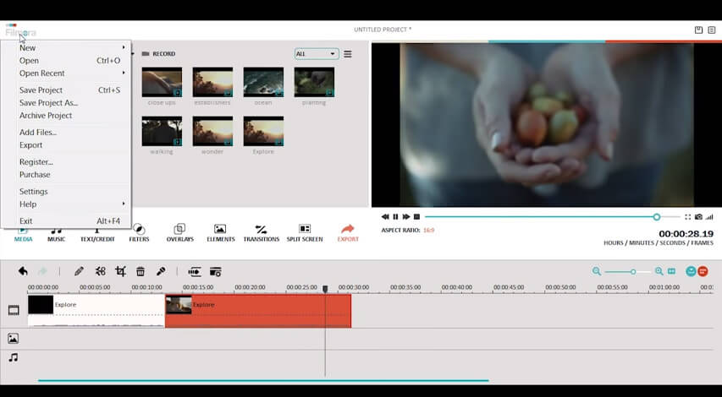Screen dimensions: 722x397
Task: Take a snapshot with the camera icon
Action: (698, 217)
